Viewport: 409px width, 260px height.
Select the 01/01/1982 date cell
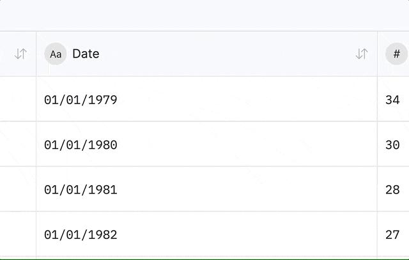pyautogui.click(x=81, y=235)
